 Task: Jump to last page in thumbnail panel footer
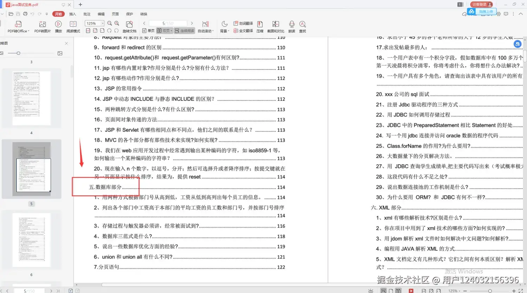click(x=58, y=291)
